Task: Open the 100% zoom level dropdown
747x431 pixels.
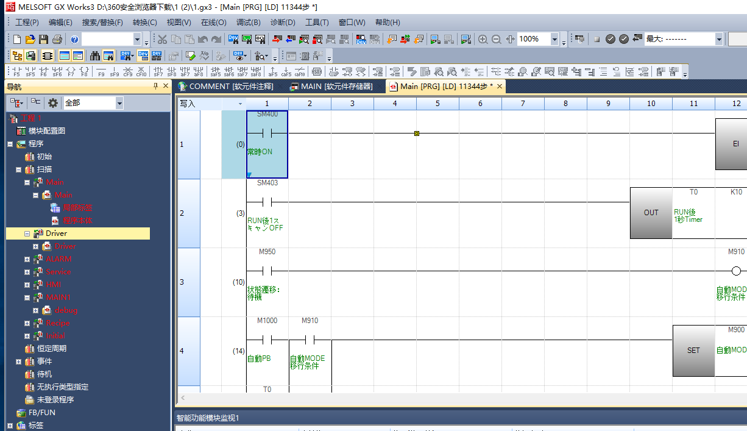Action: click(x=554, y=40)
